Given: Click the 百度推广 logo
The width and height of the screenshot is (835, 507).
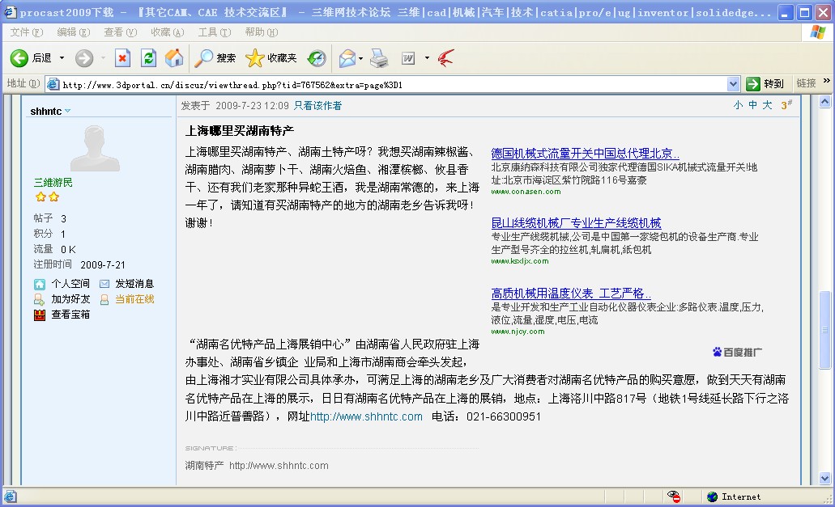Looking at the screenshot, I should click(x=737, y=352).
